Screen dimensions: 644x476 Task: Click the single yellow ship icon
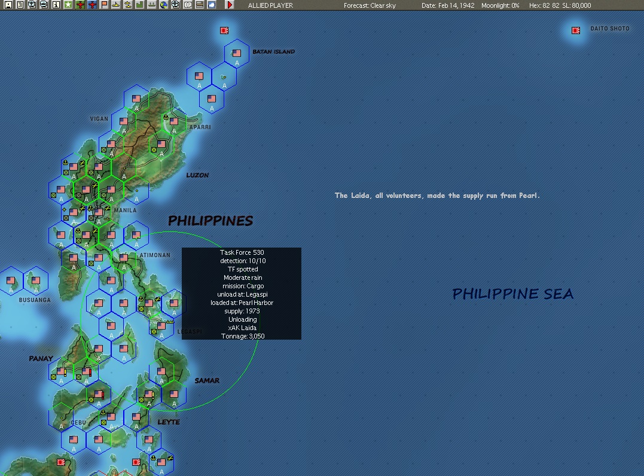coord(116,5)
